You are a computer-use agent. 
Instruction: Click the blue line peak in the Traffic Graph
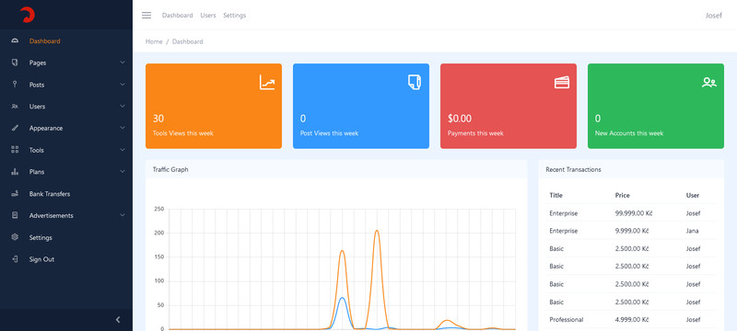pyautogui.click(x=342, y=298)
